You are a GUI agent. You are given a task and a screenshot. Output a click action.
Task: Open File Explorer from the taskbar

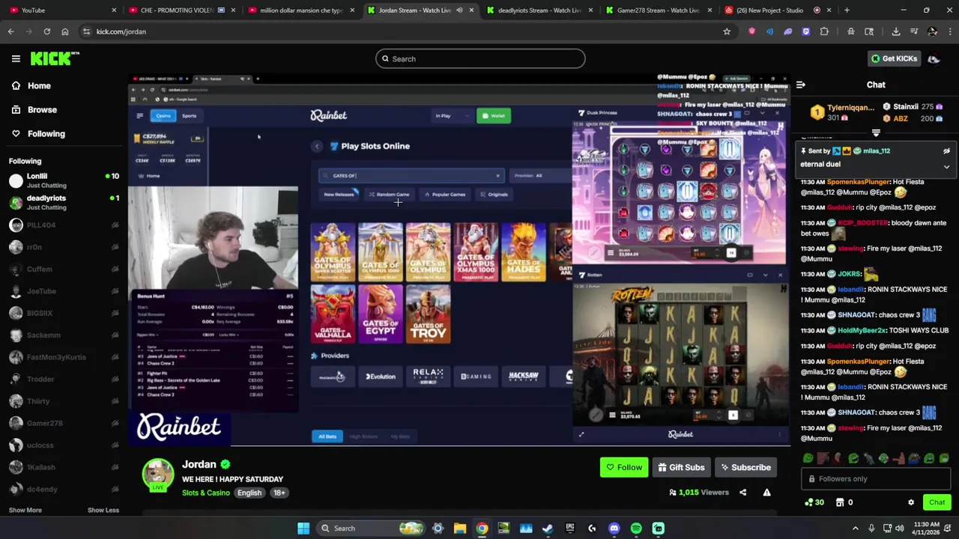[460, 529]
